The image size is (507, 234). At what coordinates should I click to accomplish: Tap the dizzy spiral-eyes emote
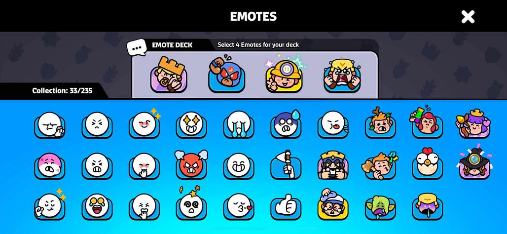point(191,205)
